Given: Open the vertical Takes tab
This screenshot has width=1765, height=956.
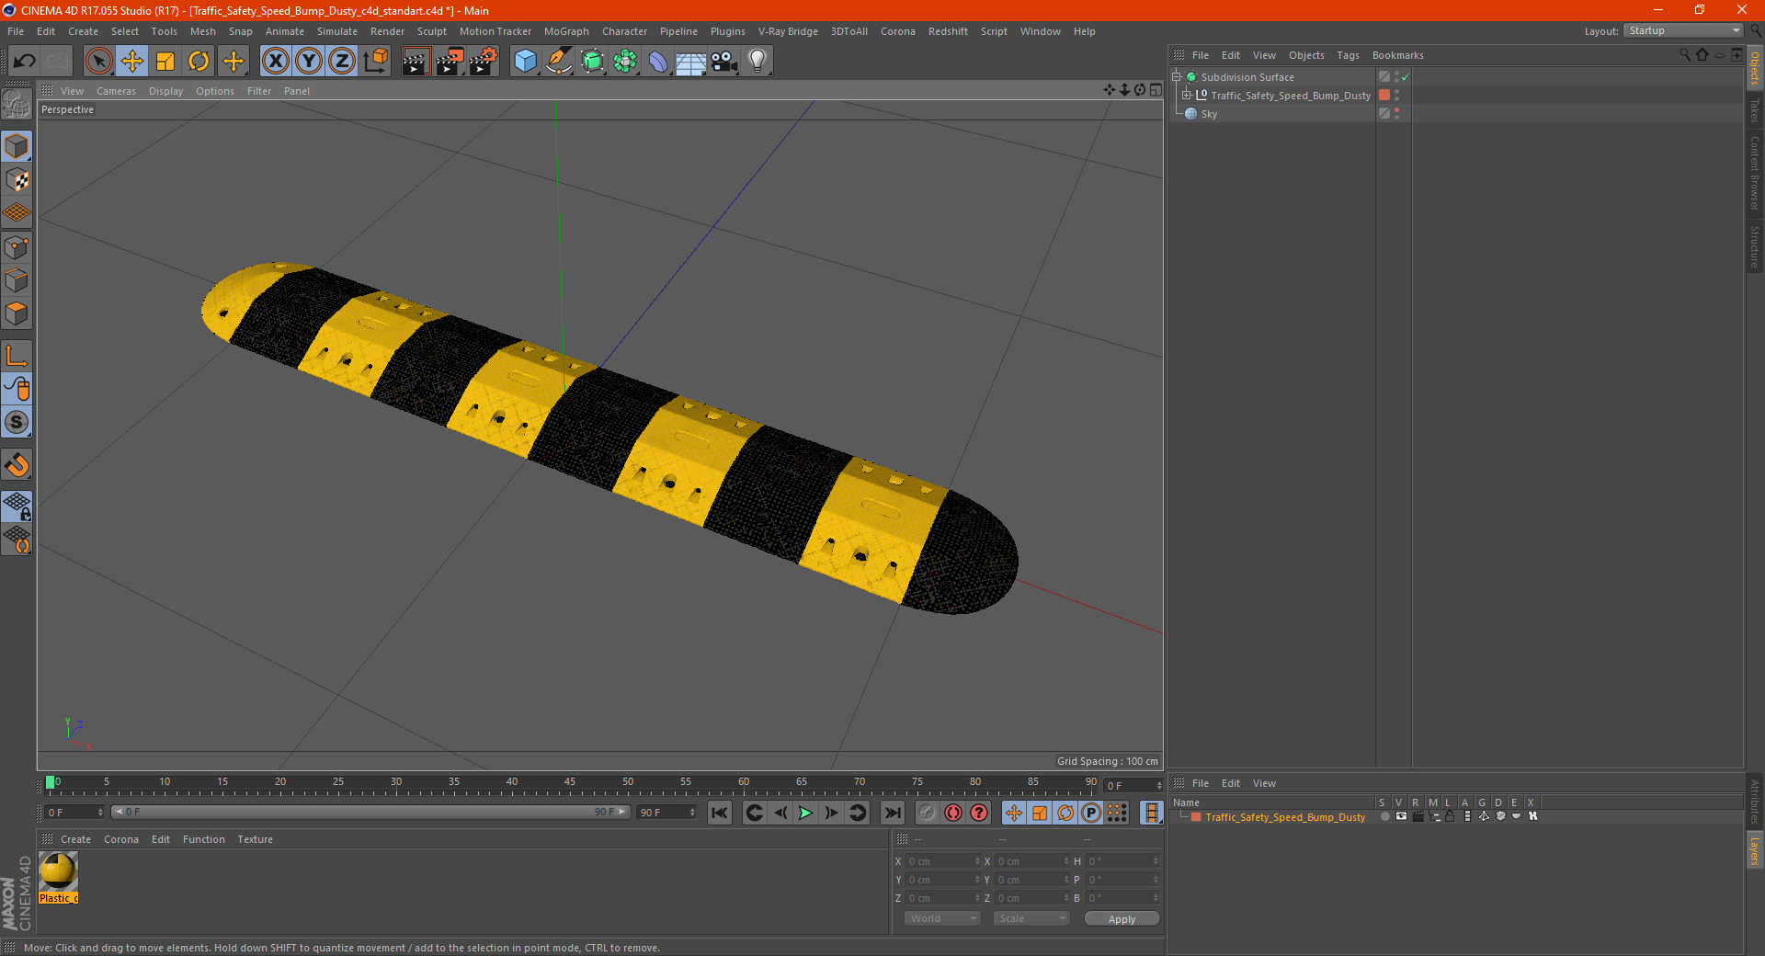Looking at the screenshot, I should click(1755, 110).
